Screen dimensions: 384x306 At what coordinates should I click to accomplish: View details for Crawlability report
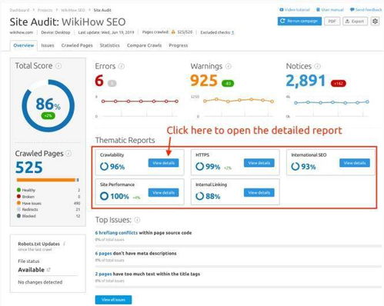(x=163, y=163)
